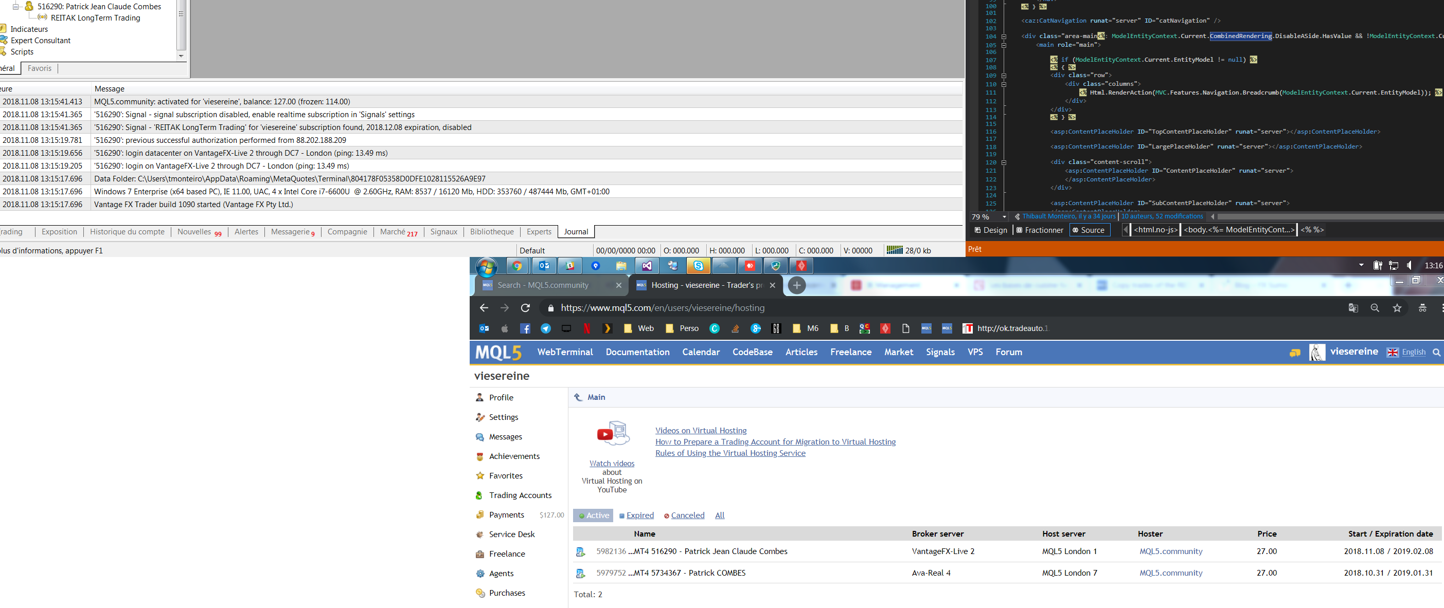
Task: Open the VPS menu item
Action: click(x=975, y=352)
